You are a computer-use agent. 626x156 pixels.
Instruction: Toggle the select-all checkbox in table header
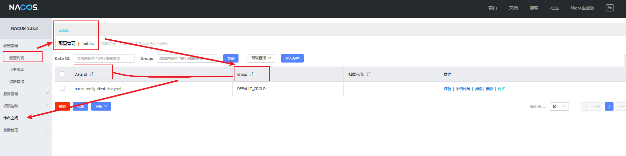[62, 74]
